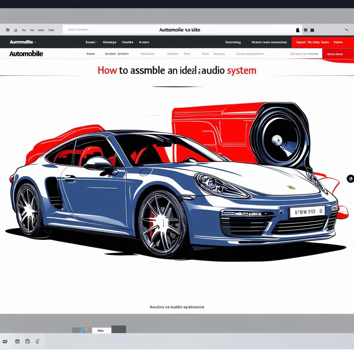Click the magnifier-style icon in the bottom taskbar
The height and width of the screenshot is (354, 354).
tap(38, 341)
